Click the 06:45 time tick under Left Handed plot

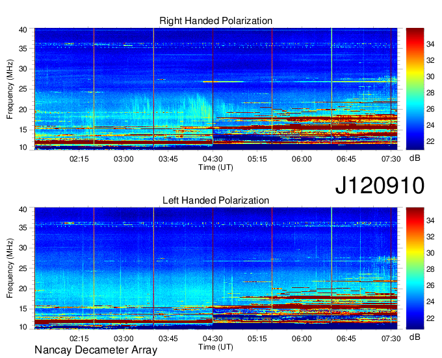click(x=346, y=339)
